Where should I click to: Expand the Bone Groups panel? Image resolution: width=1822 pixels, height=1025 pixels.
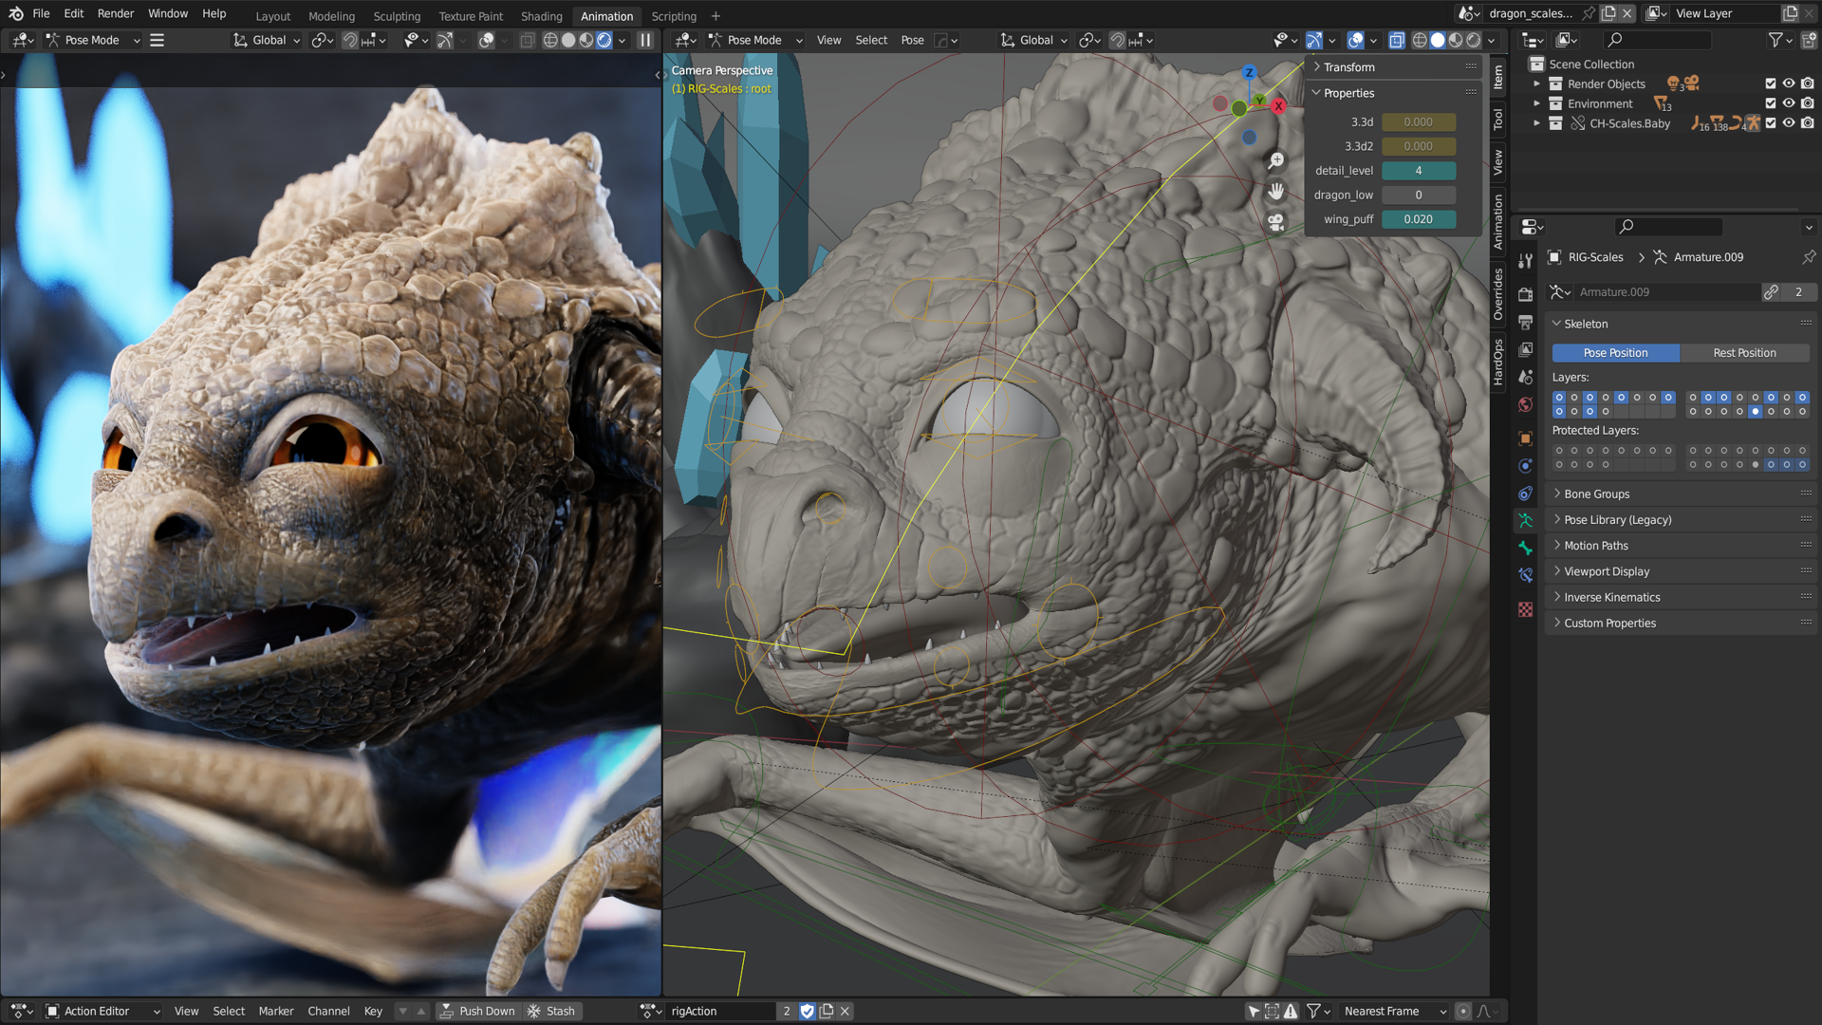[1596, 494]
